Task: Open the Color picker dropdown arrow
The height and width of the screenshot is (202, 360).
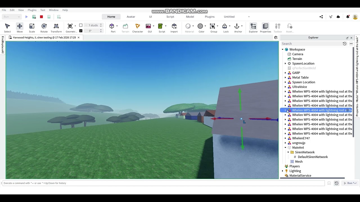Action: (x=205, y=26)
